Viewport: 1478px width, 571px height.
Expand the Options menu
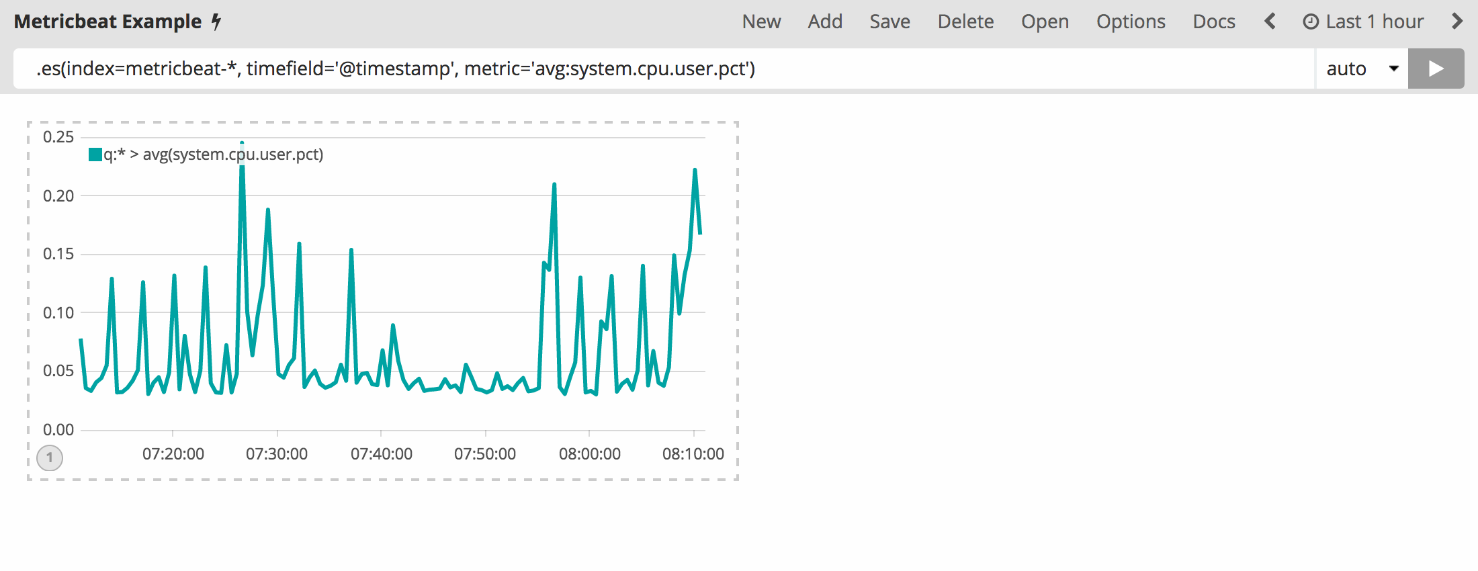pyautogui.click(x=1131, y=22)
